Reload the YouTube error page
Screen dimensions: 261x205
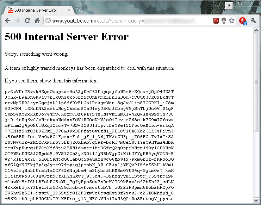(x=27, y=21)
